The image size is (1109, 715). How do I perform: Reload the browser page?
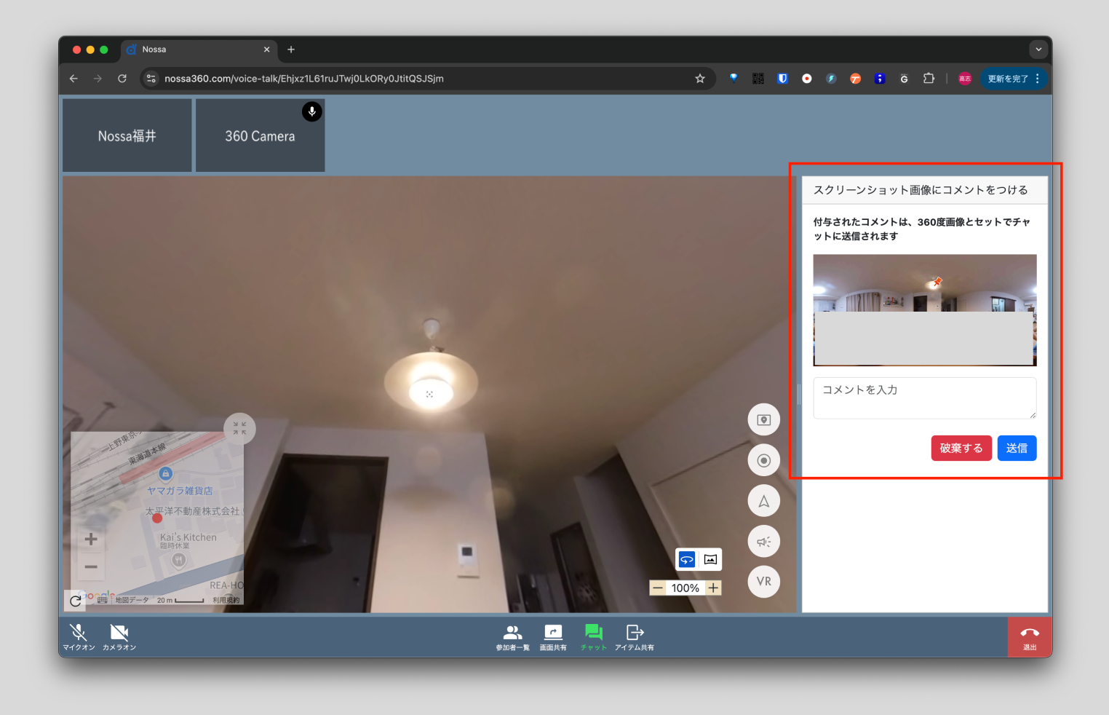(x=122, y=79)
